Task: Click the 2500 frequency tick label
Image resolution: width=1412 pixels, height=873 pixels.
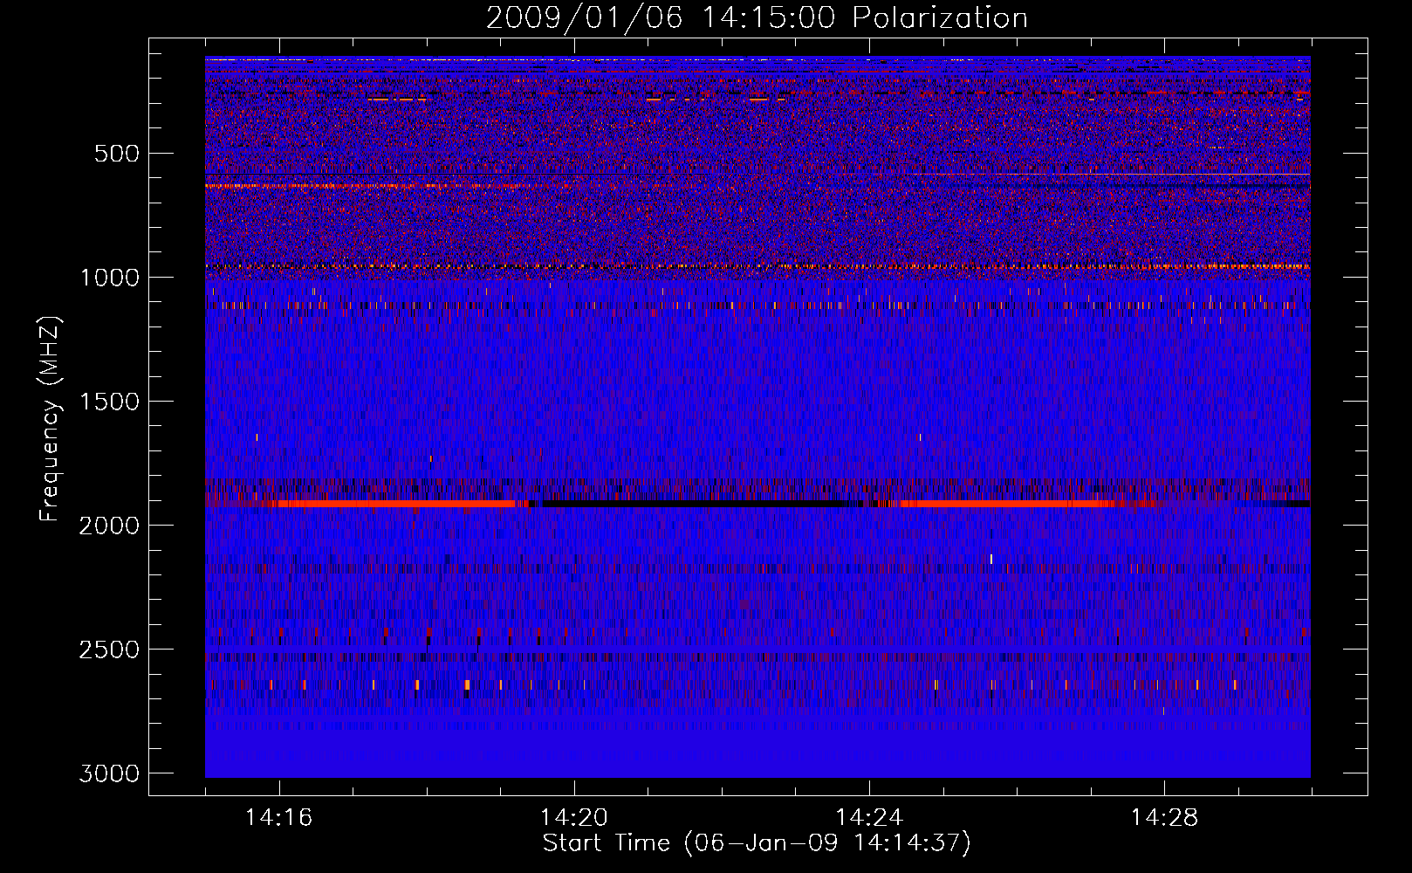Action: pos(110,650)
